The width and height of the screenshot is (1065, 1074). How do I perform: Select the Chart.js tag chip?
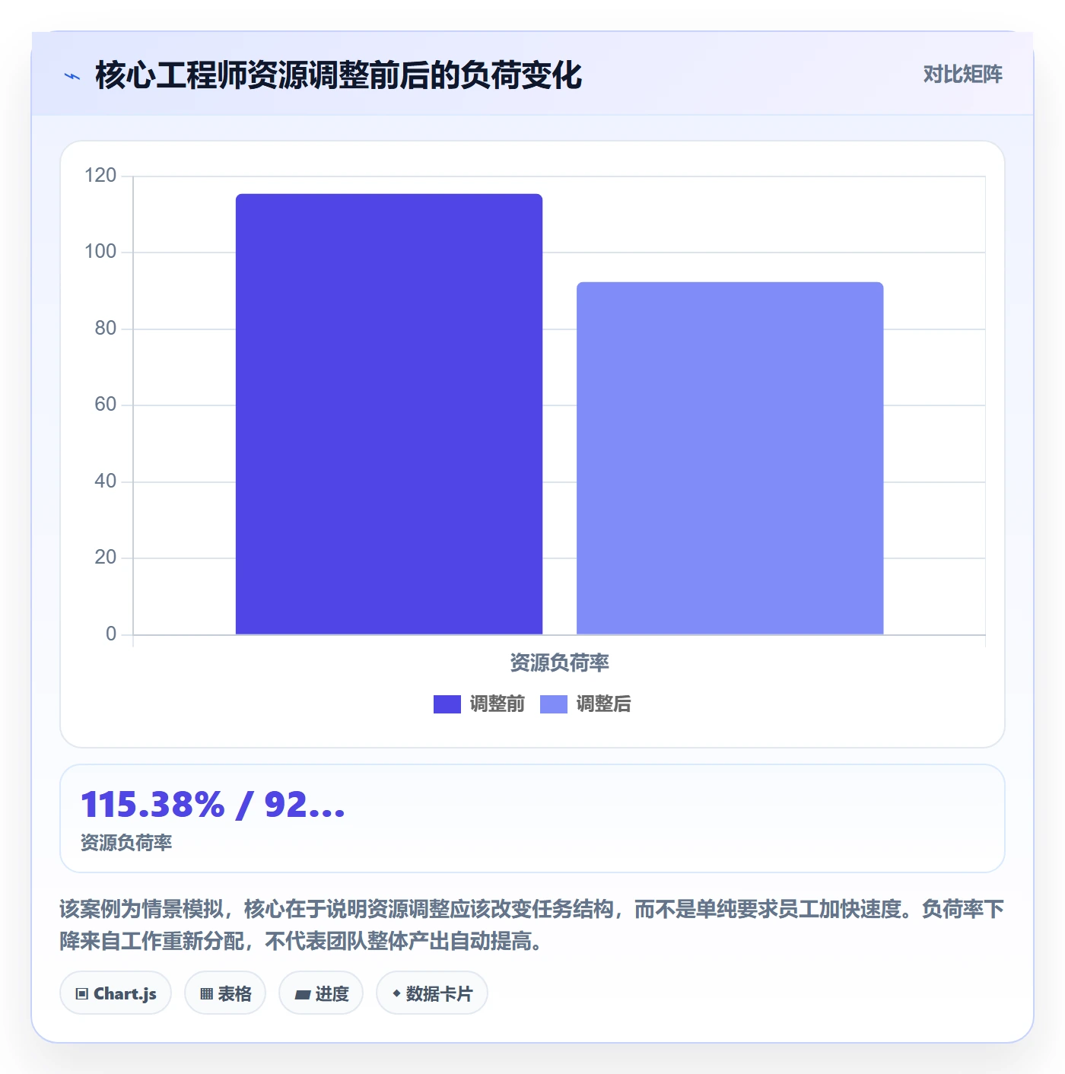coord(116,993)
